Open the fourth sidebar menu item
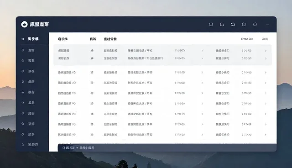 click(28, 71)
